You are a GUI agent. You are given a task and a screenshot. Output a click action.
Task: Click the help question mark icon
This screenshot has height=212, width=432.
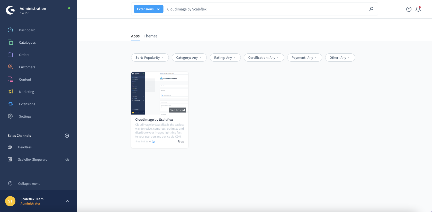(409, 9)
